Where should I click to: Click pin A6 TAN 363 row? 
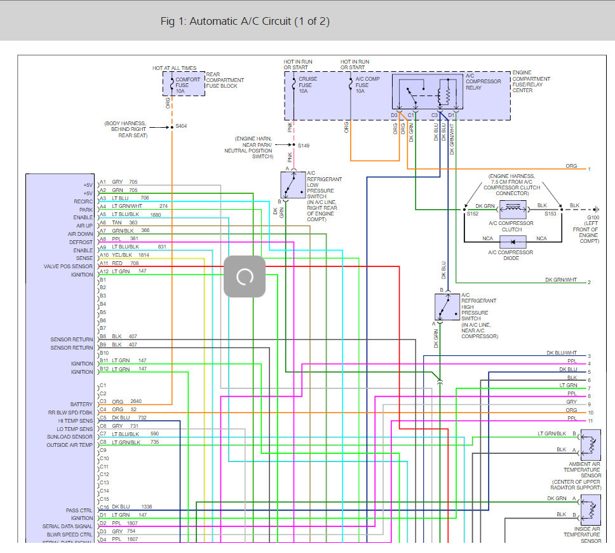pos(118,222)
